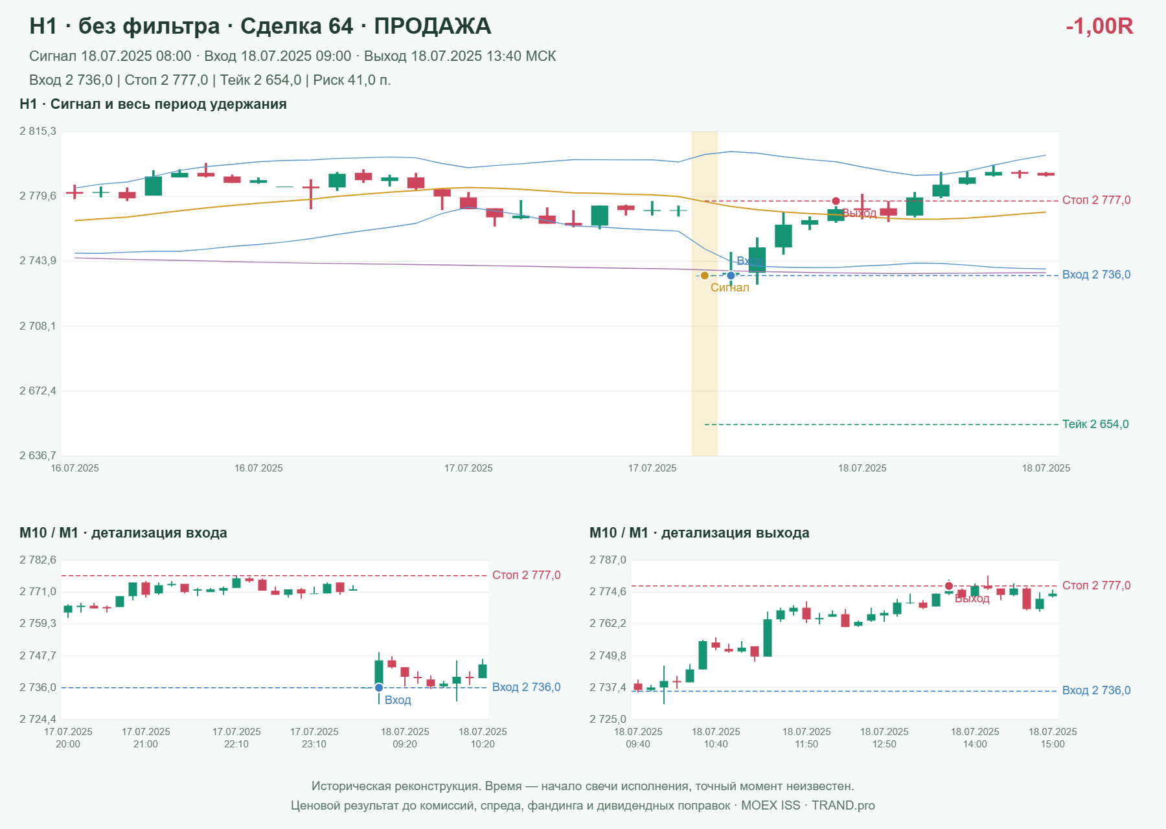This screenshot has height=829, width=1166.
Task: Click time label '18.07.2025 09:40' in exit detail chart
Action: [638, 738]
